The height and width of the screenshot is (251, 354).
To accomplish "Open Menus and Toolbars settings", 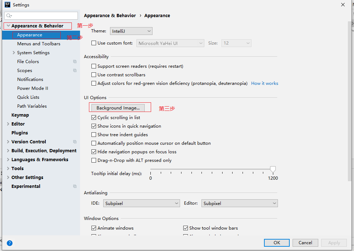I will (39, 44).
